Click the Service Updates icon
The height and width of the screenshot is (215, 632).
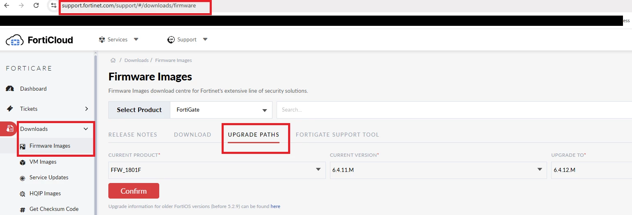coord(23,178)
